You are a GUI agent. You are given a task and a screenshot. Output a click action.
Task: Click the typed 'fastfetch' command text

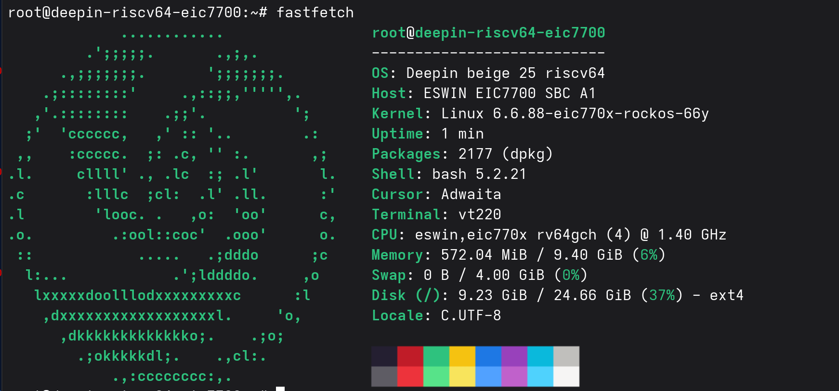[315, 13]
